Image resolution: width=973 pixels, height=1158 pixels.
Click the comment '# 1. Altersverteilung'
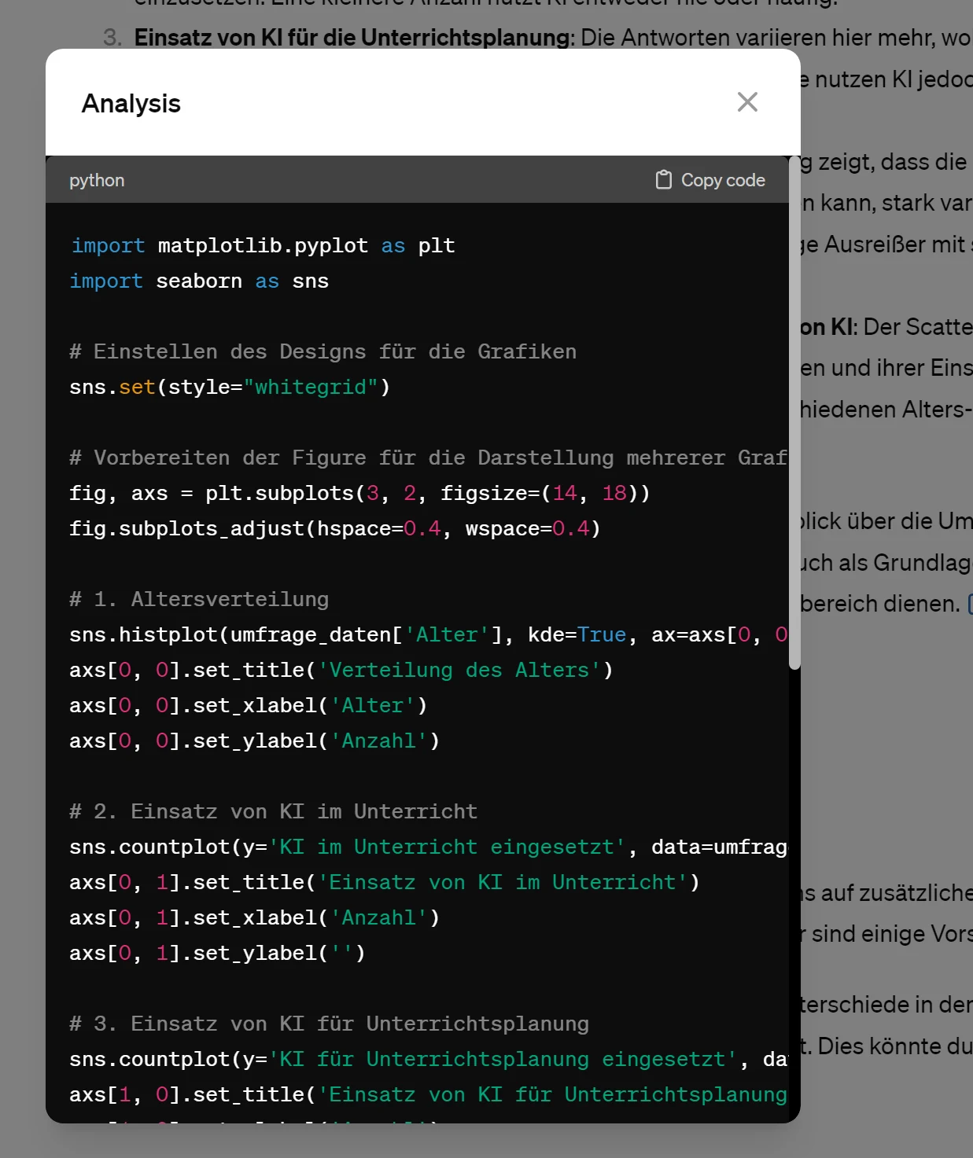click(x=199, y=599)
